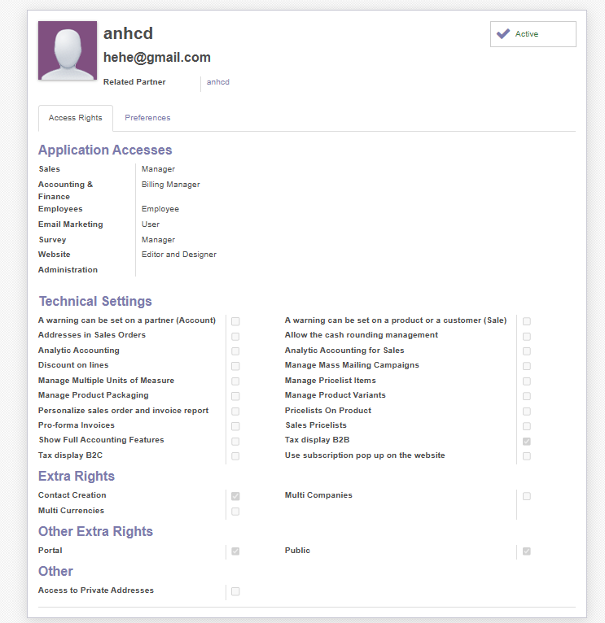The image size is (605, 623).
Task: Enable Access to Private Addresses checkbox
Action: click(x=235, y=591)
